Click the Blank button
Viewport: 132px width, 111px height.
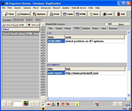121,24
